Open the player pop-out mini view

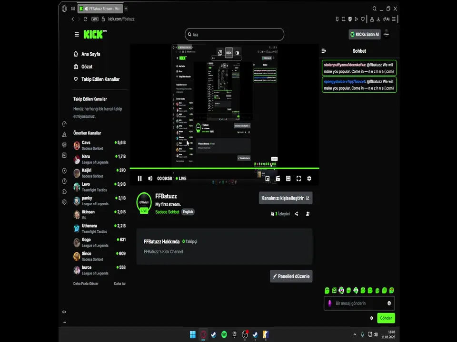[267, 178]
